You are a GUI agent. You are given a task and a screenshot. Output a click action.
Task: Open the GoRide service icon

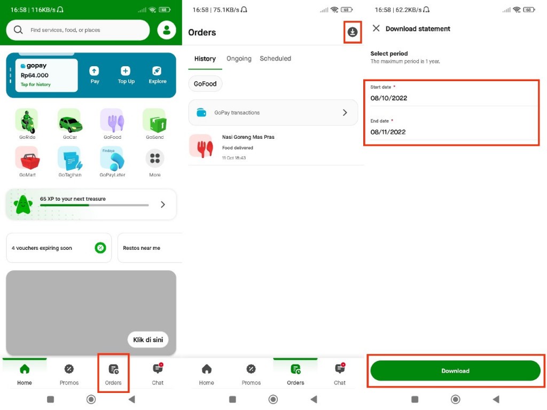pos(26,123)
